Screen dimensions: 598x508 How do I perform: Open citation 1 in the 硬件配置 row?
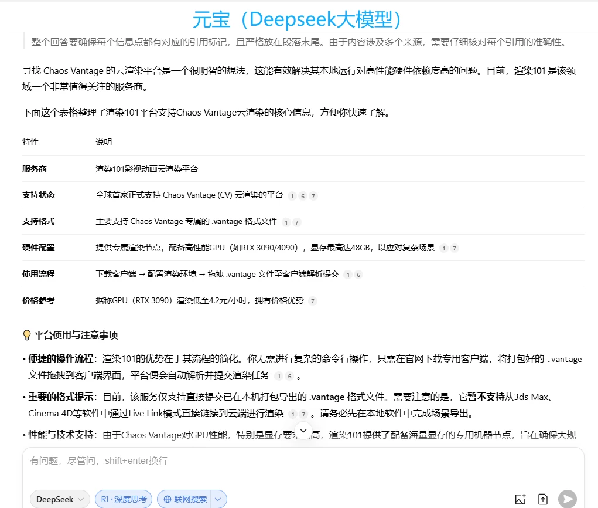(443, 248)
